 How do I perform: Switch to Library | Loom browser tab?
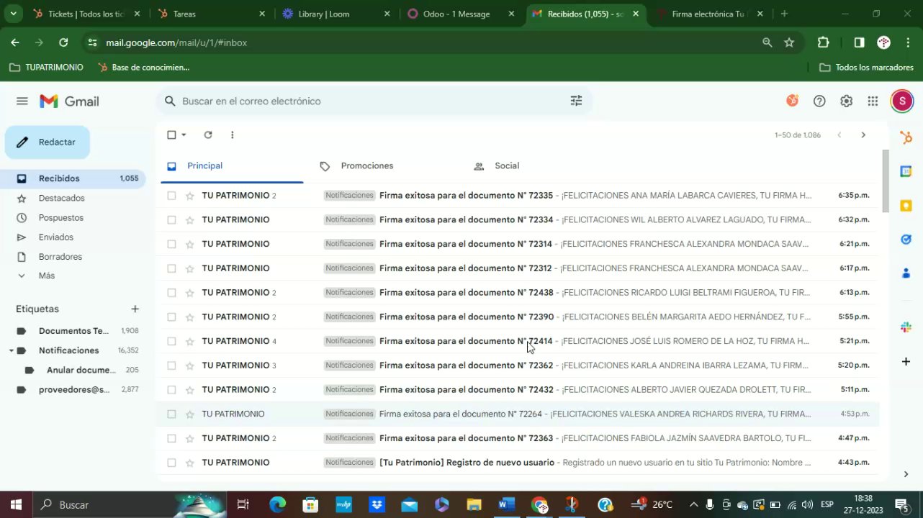337,14
